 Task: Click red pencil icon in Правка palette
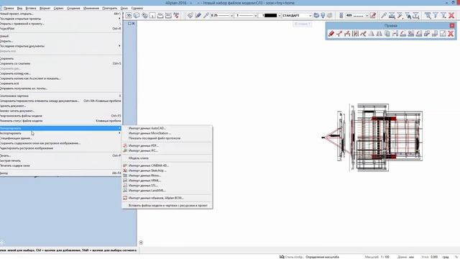click(x=331, y=34)
